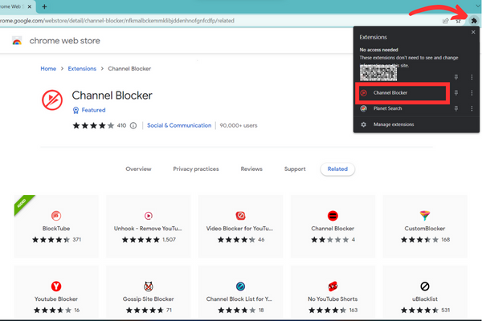Click the share page icon in address bar
482x321 pixels.
(445, 21)
